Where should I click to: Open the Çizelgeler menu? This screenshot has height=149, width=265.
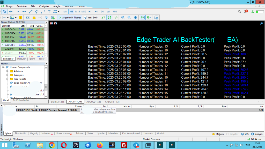point(44,6)
